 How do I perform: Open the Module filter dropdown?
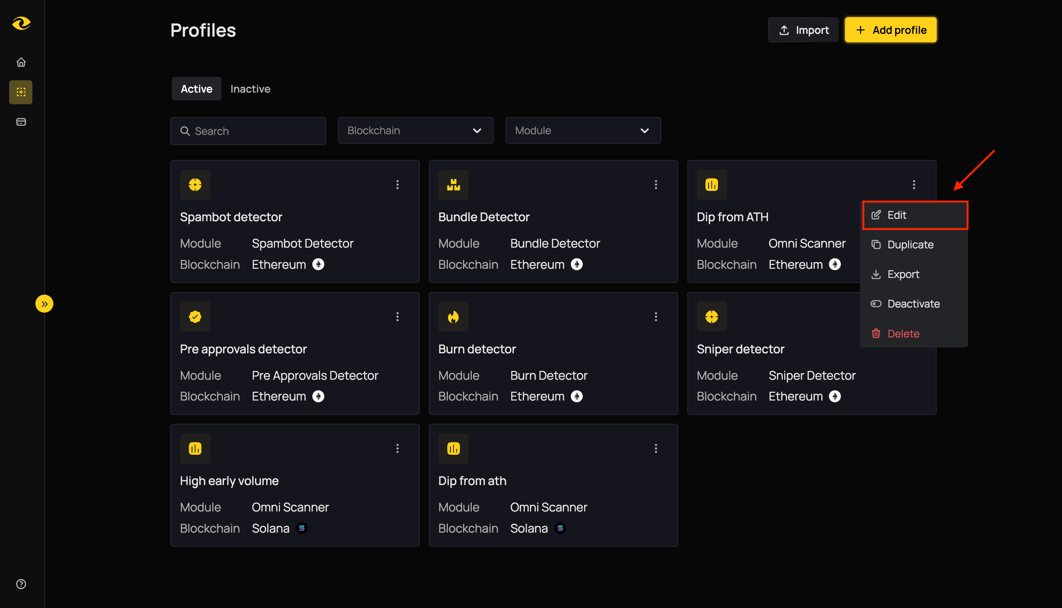(583, 130)
